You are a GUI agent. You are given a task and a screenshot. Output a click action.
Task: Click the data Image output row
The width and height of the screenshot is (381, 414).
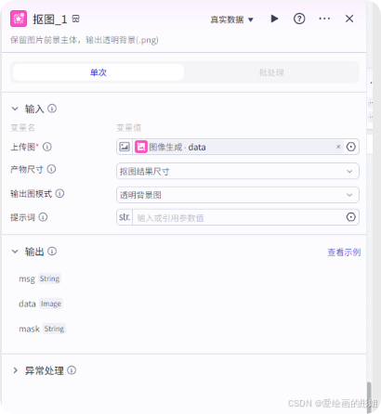[41, 304]
